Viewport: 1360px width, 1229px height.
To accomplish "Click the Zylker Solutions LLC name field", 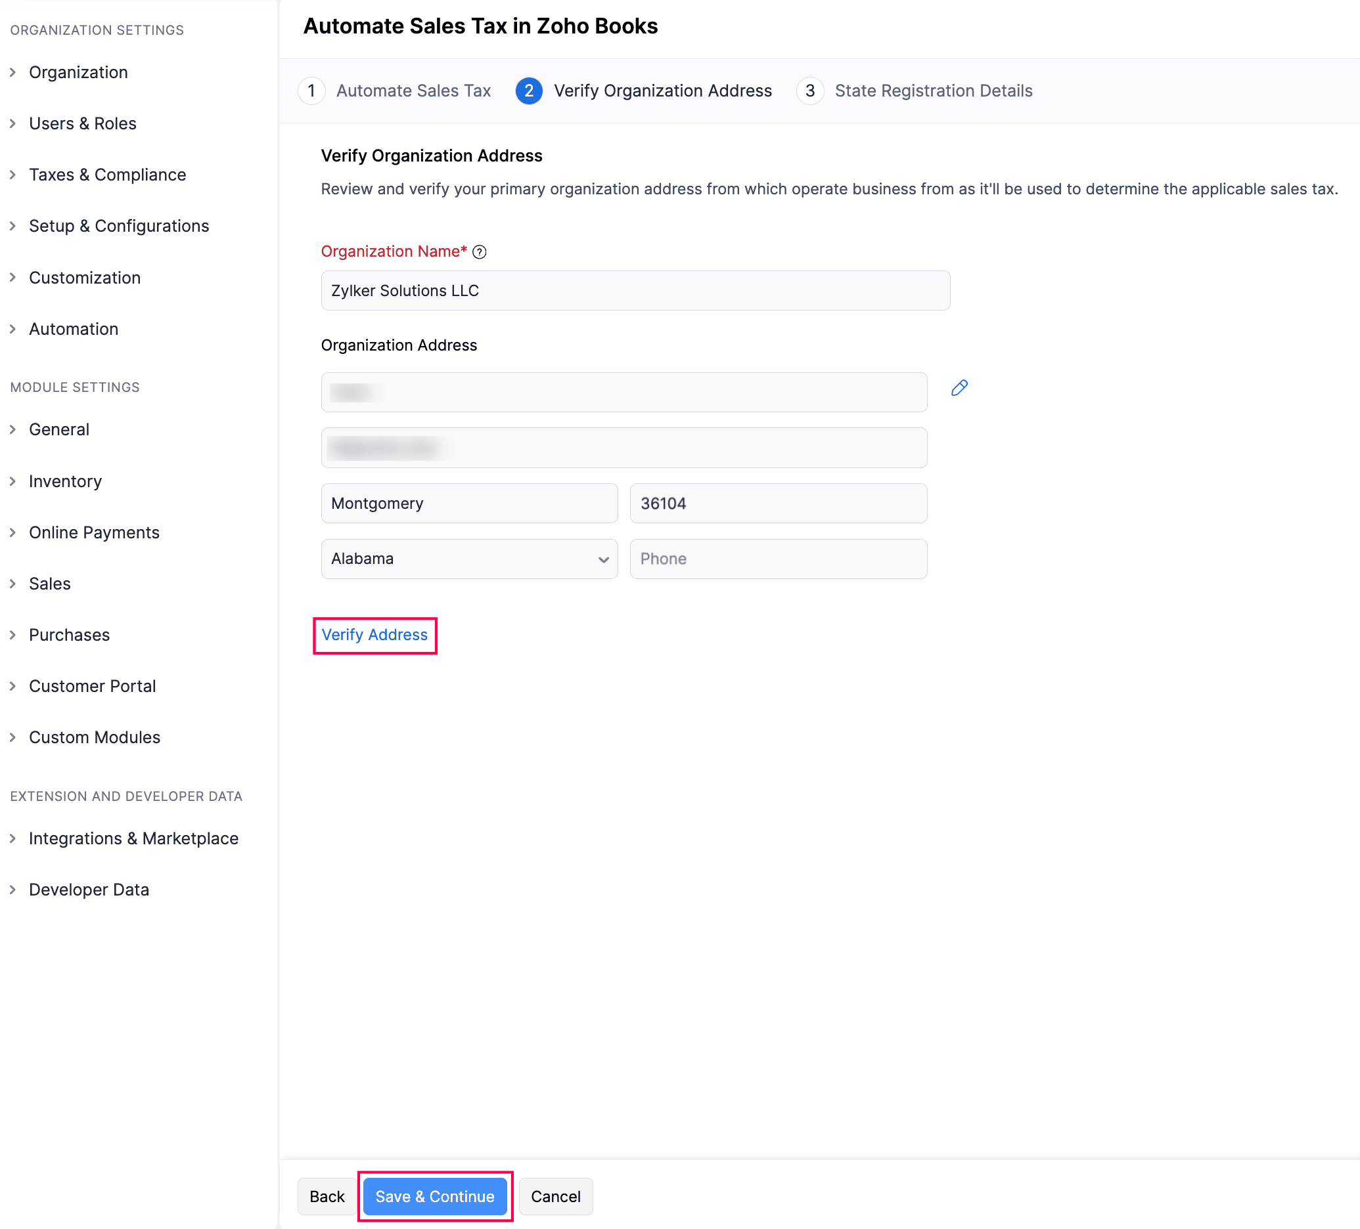I will 635,291.
